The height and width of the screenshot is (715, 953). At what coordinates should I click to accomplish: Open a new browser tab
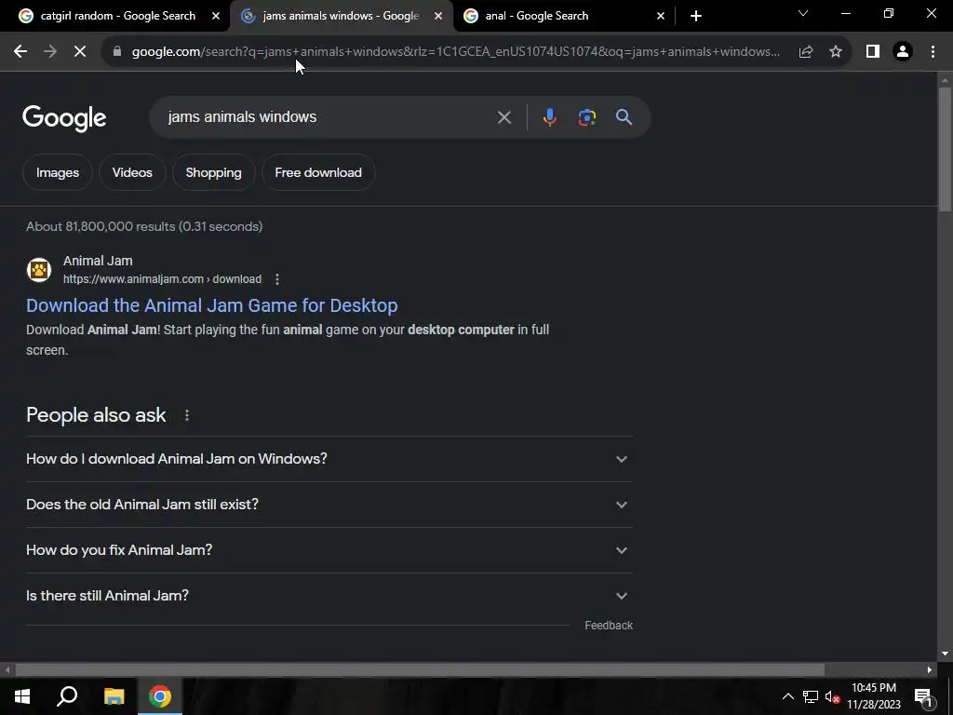pyautogui.click(x=696, y=16)
